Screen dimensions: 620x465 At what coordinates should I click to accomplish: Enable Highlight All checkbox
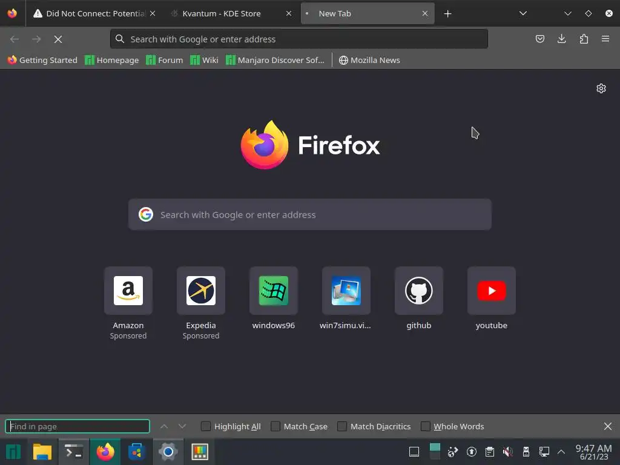[x=206, y=426]
